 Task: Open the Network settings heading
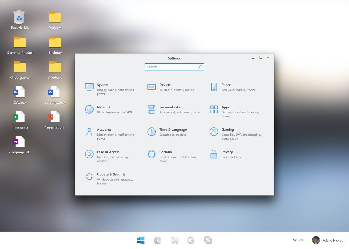point(104,107)
